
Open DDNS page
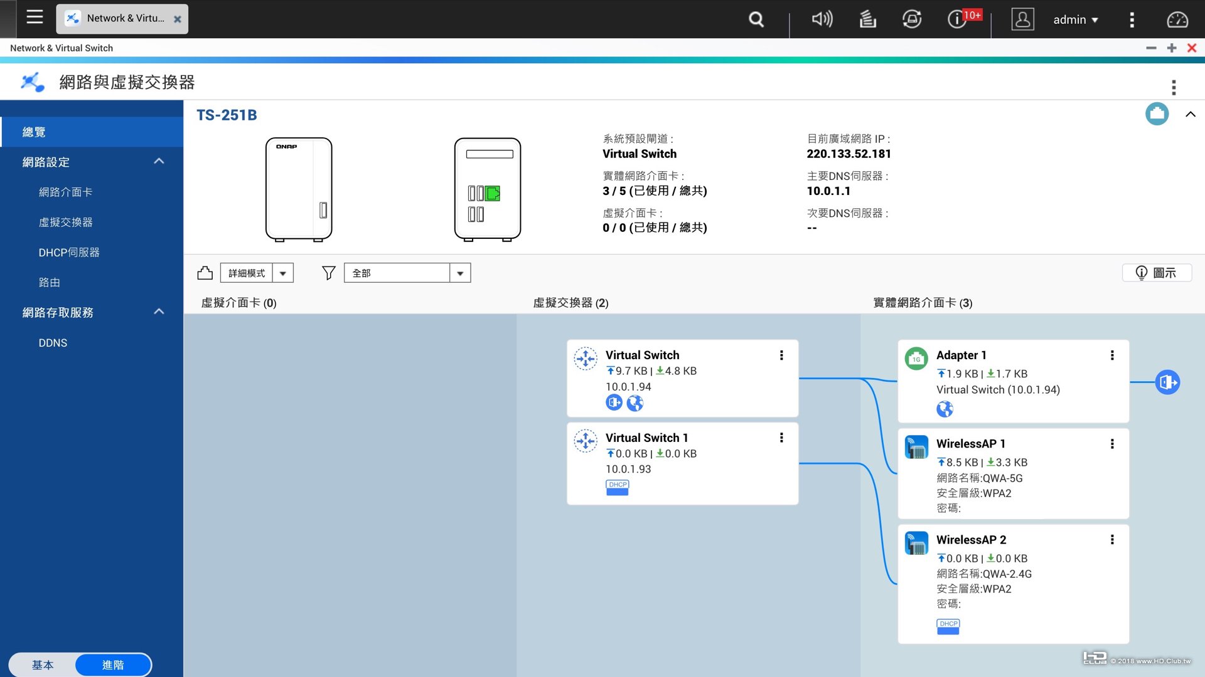(x=53, y=343)
